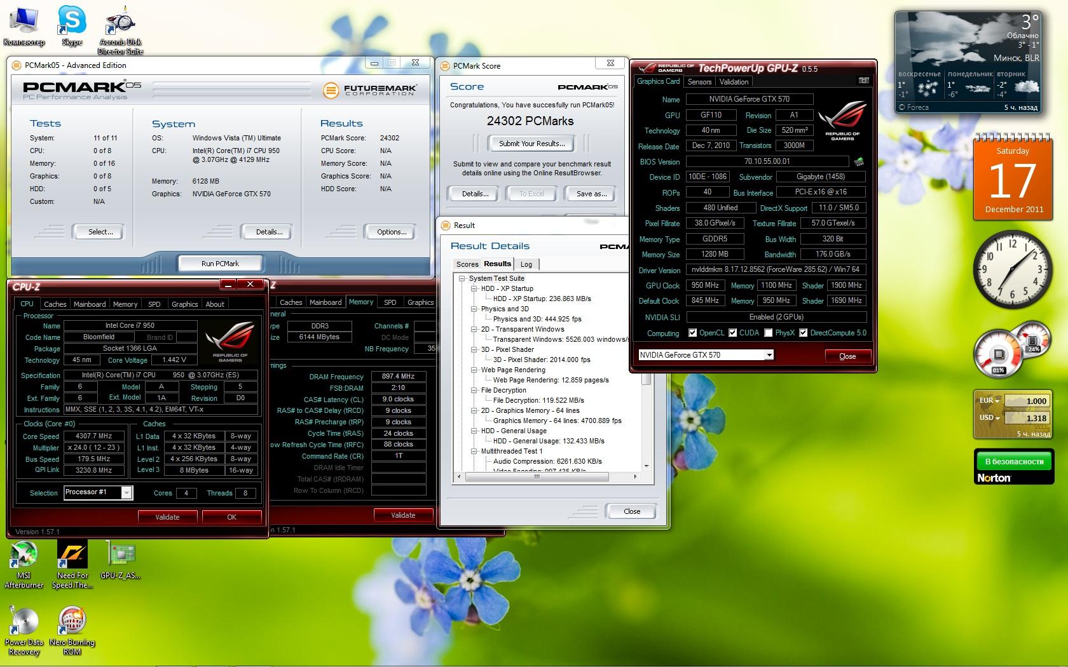The width and height of the screenshot is (1068, 667).
Task: Click the Result tree horizontal scrollbar
Action: (x=547, y=476)
